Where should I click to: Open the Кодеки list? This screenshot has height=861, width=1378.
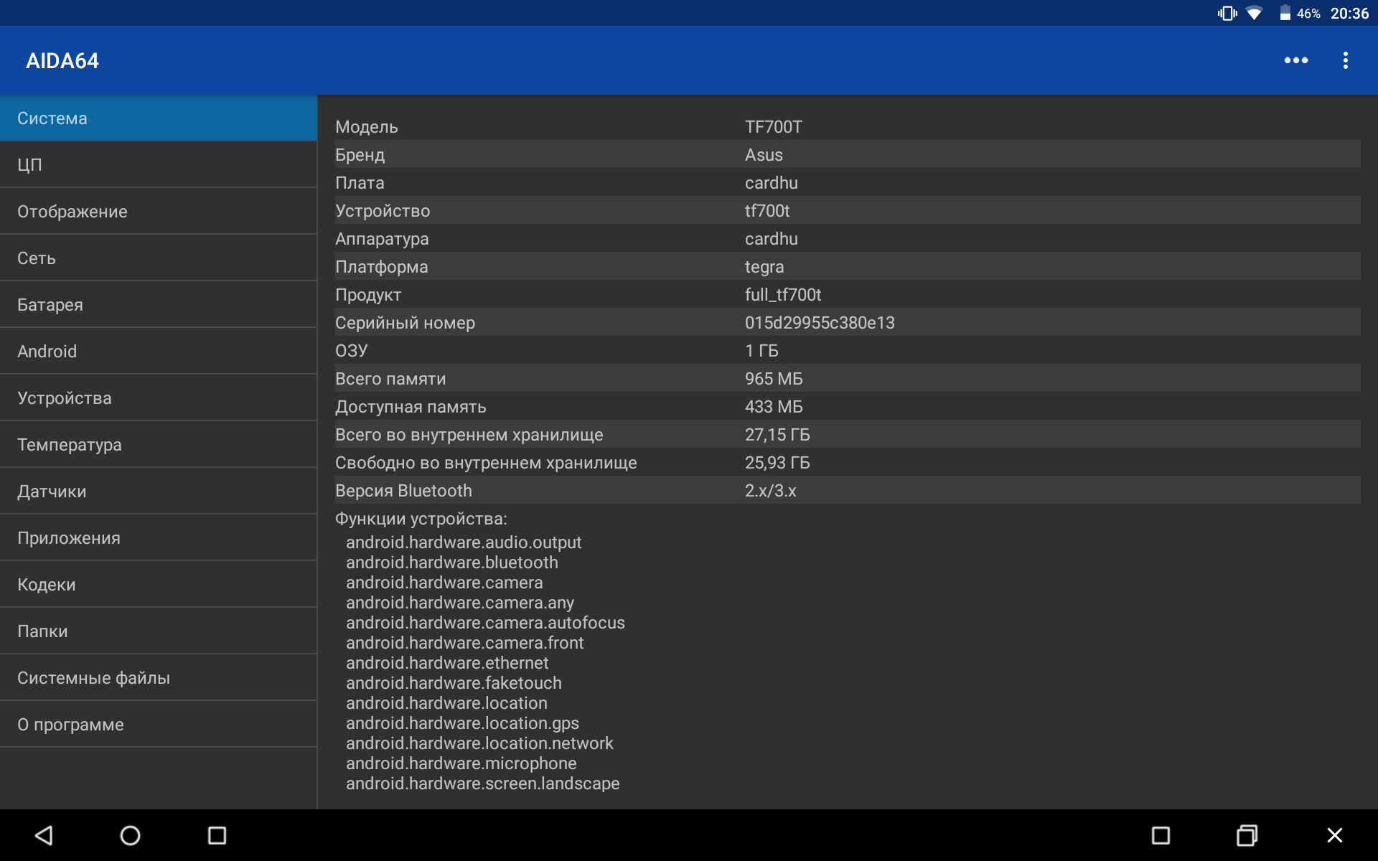pyautogui.click(x=158, y=585)
